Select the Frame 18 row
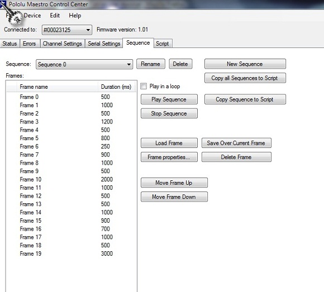This screenshot has height=292, width=324. point(72,245)
